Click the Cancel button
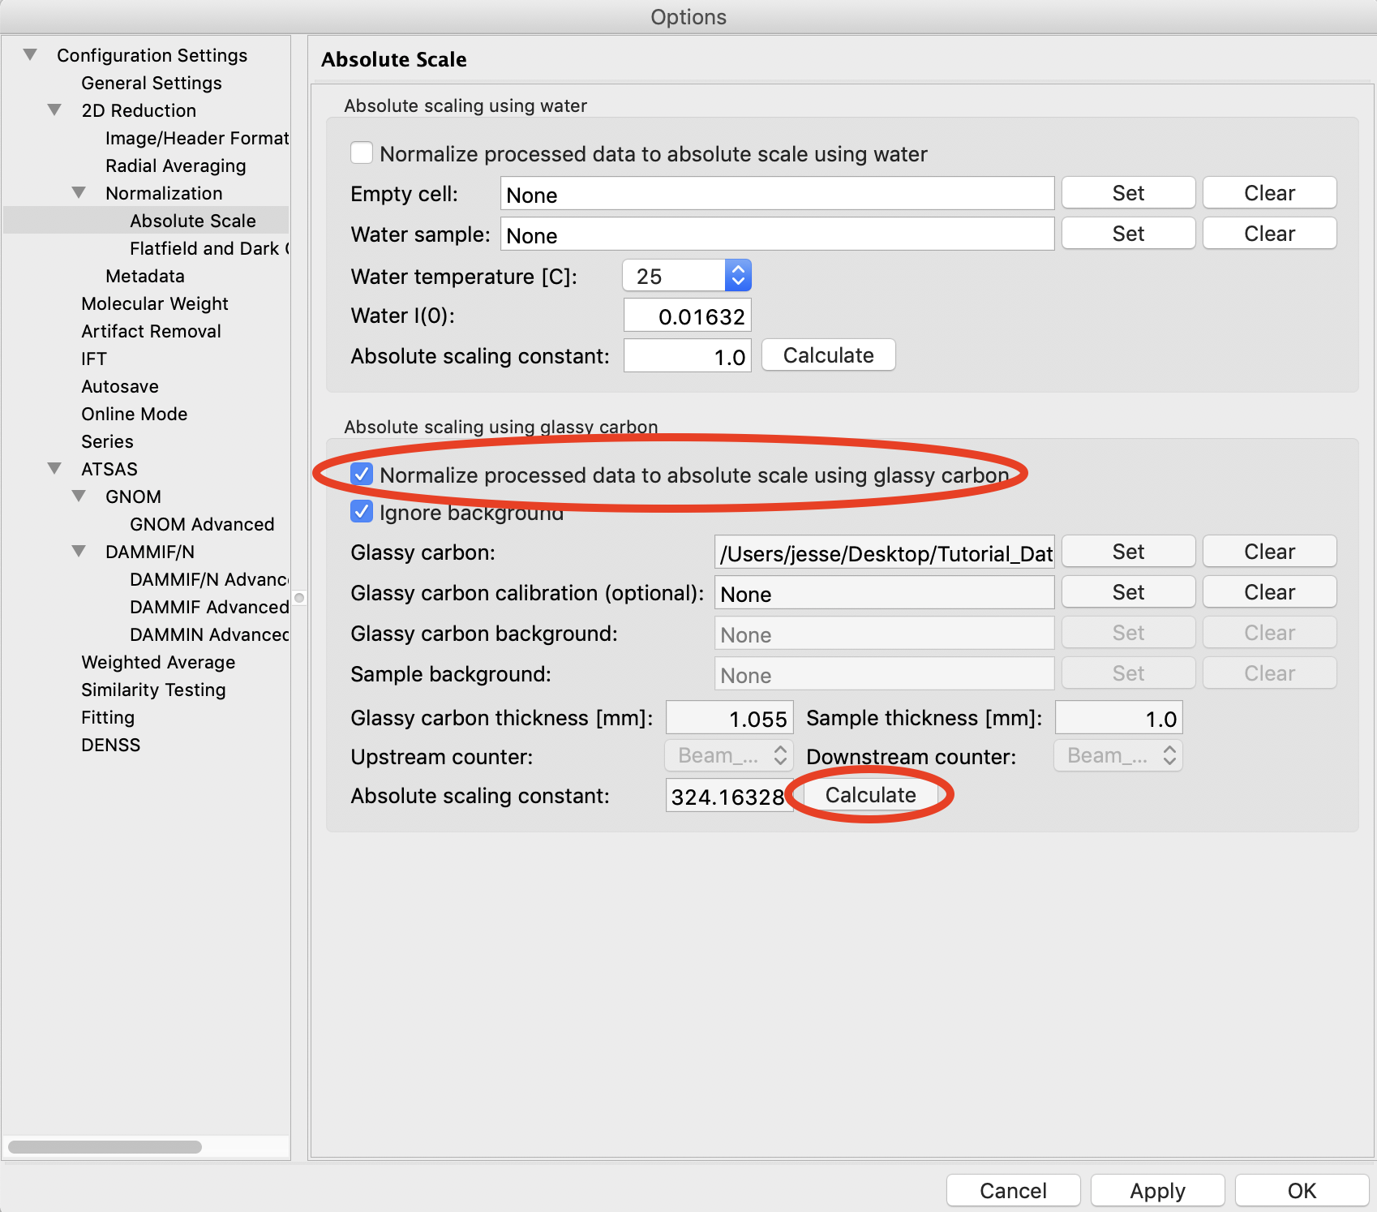Screen dimensions: 1377x1212 pos(1013,1191)
